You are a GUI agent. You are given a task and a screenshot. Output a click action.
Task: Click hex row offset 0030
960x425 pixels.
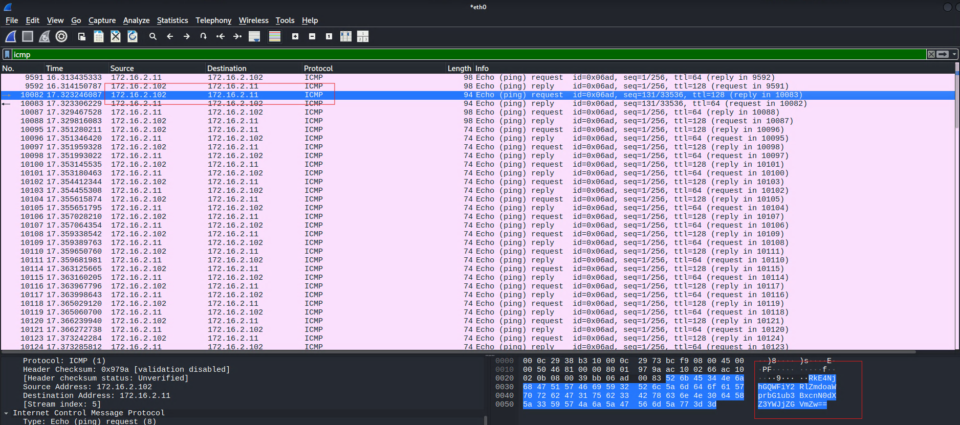[x=504, y=387]
